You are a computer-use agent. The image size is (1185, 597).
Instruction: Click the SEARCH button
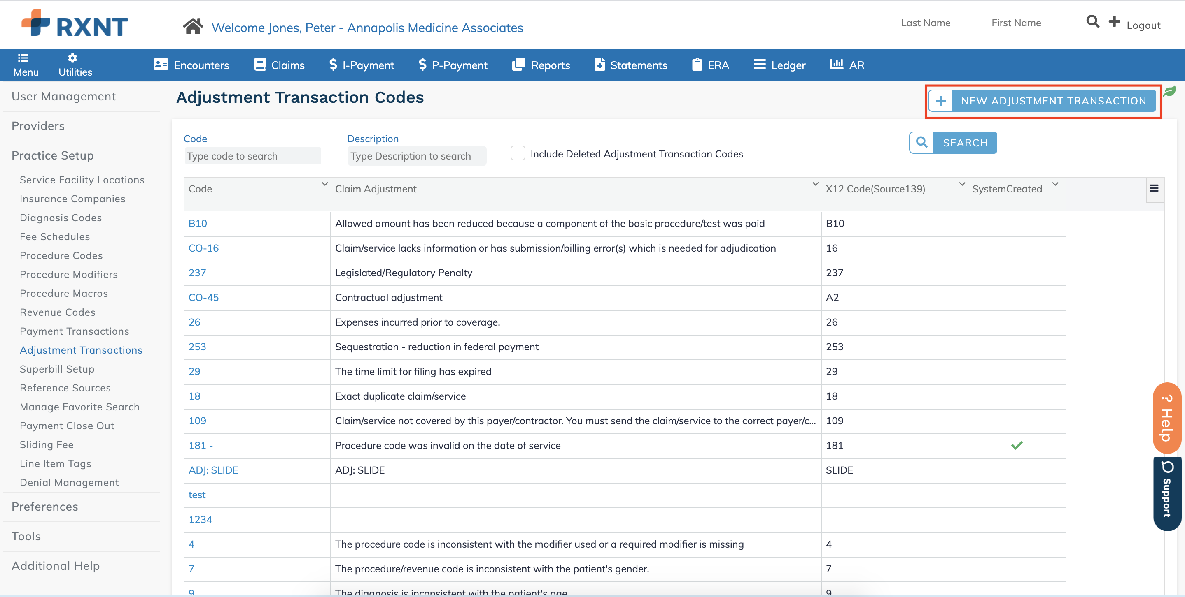(953, 143)
